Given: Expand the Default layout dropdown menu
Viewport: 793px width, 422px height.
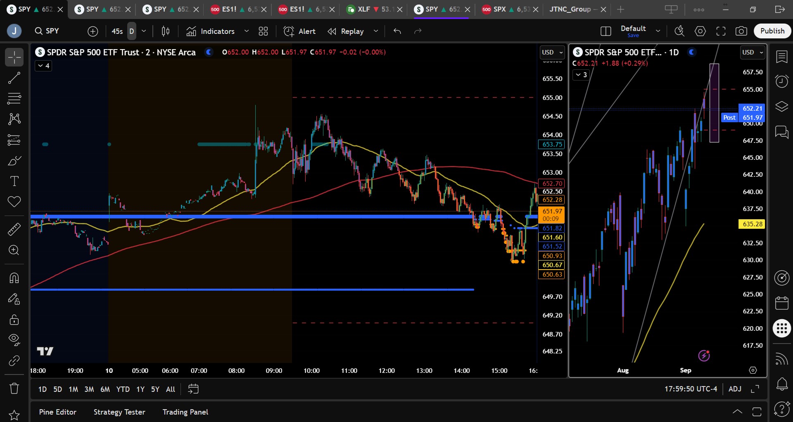Looking at the screenshot, I should click(x=658, y=31).
